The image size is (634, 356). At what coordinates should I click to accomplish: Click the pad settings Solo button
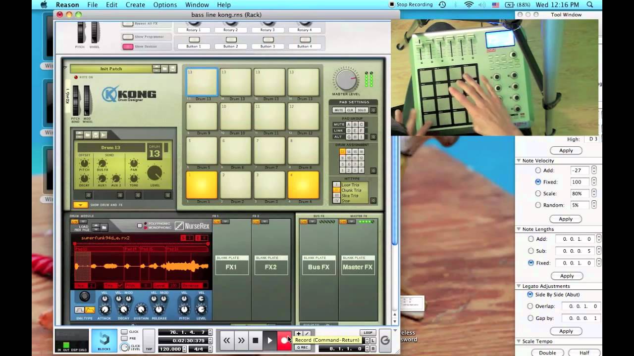(x=362, y=110)
